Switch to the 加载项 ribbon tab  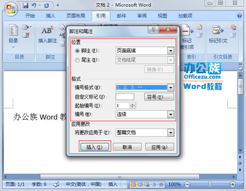point(185,16)
